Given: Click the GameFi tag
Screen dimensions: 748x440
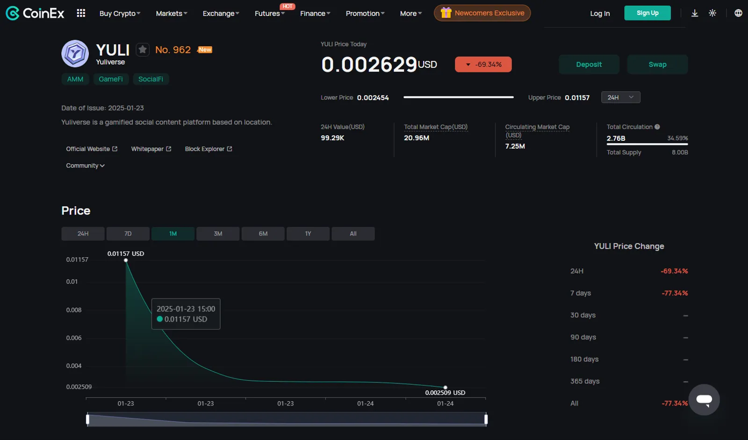Looking at the screenshot, I should pyautogui.click(x=111, y=79).
